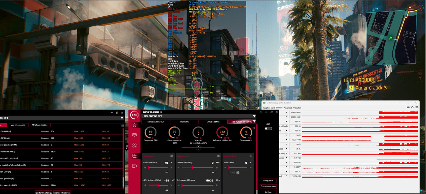Viewport: 426px width, 194px height.
Task: Open the Graphics Card tab in GPU-Z
Action: pos(269,108)
